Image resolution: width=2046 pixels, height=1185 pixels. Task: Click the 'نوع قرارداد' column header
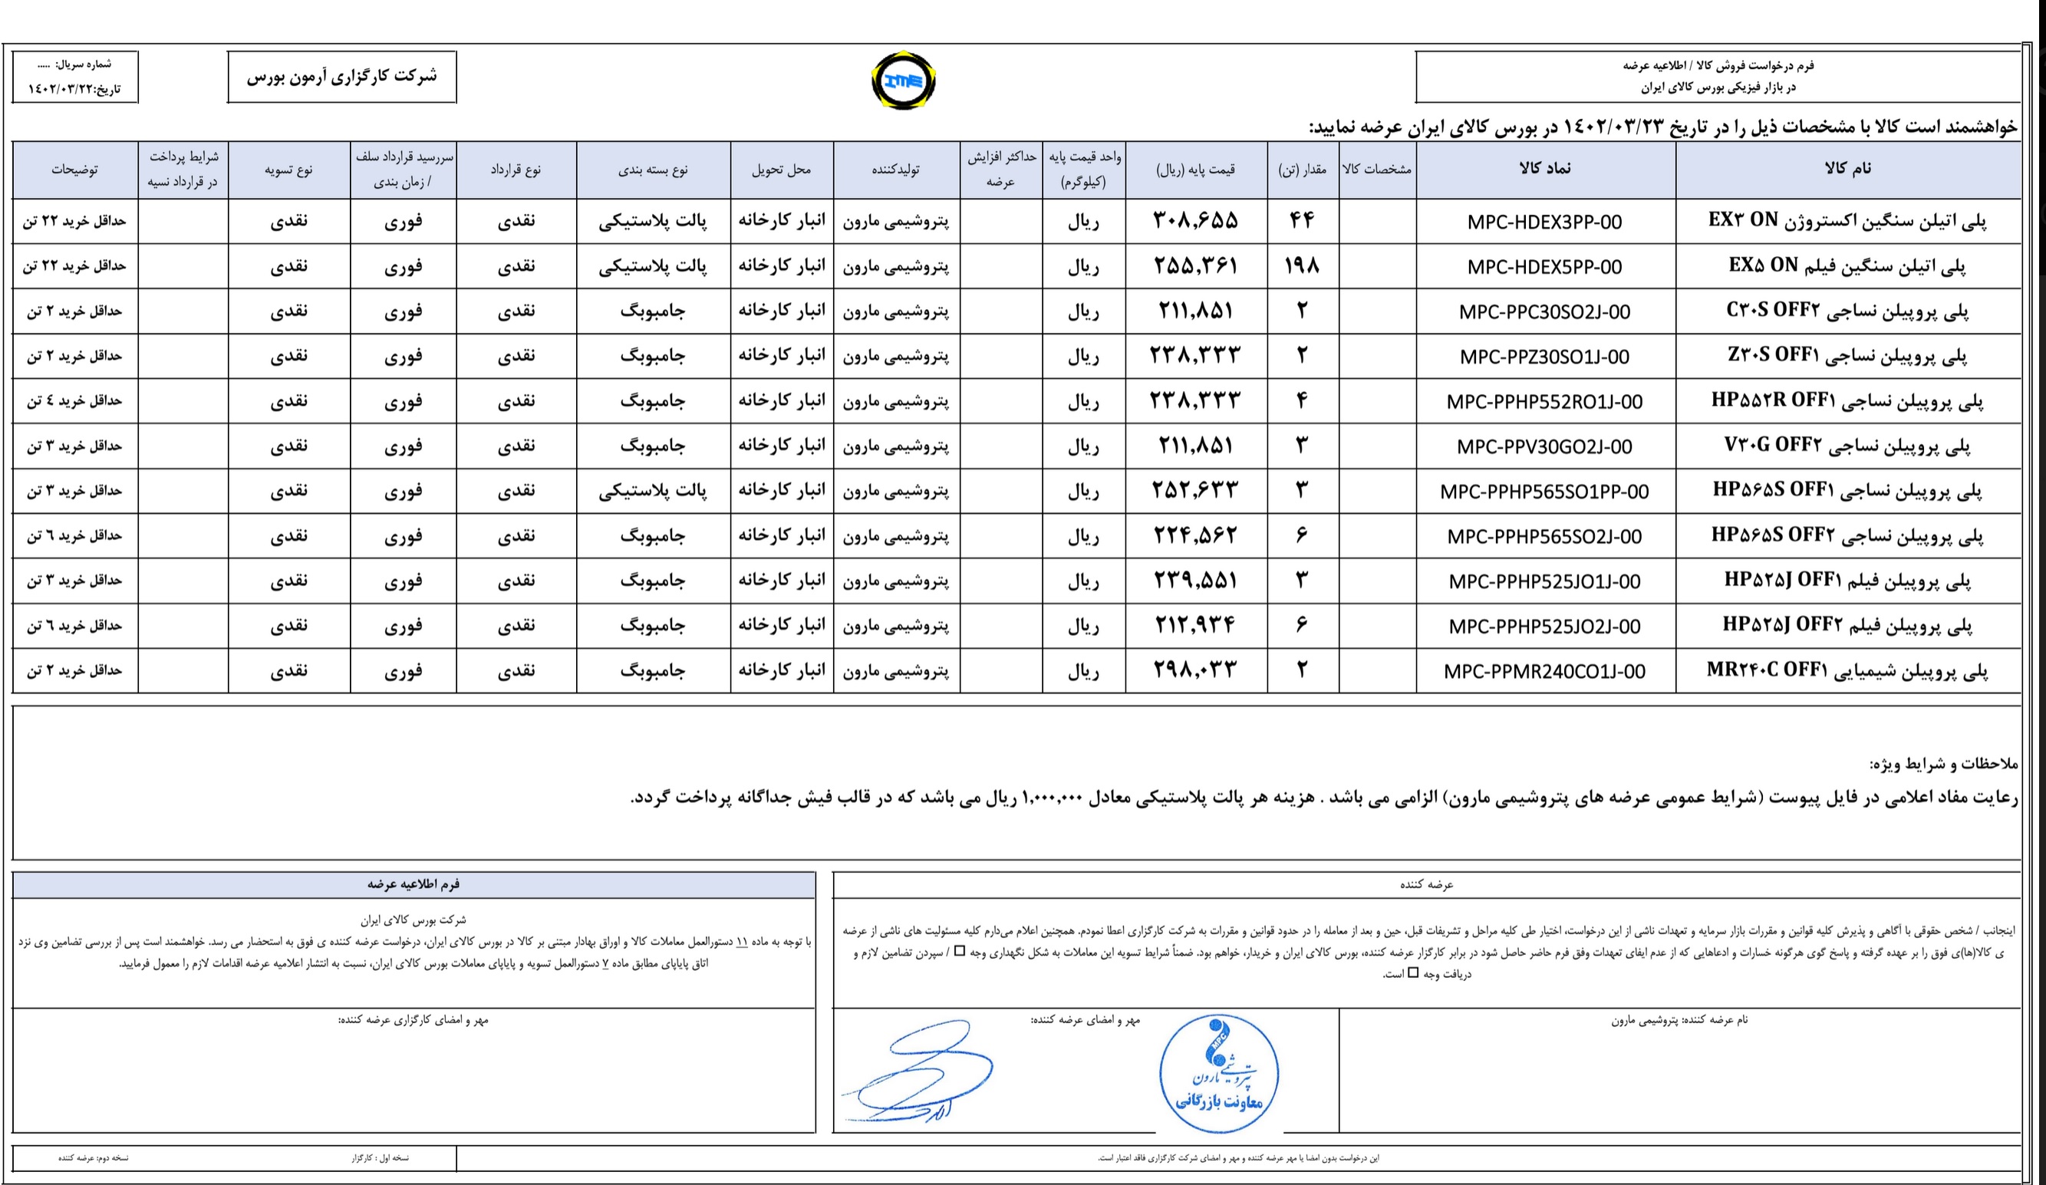point(516,170)
